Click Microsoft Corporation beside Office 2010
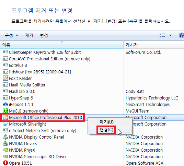184x166 pixels. coord(146,117)
